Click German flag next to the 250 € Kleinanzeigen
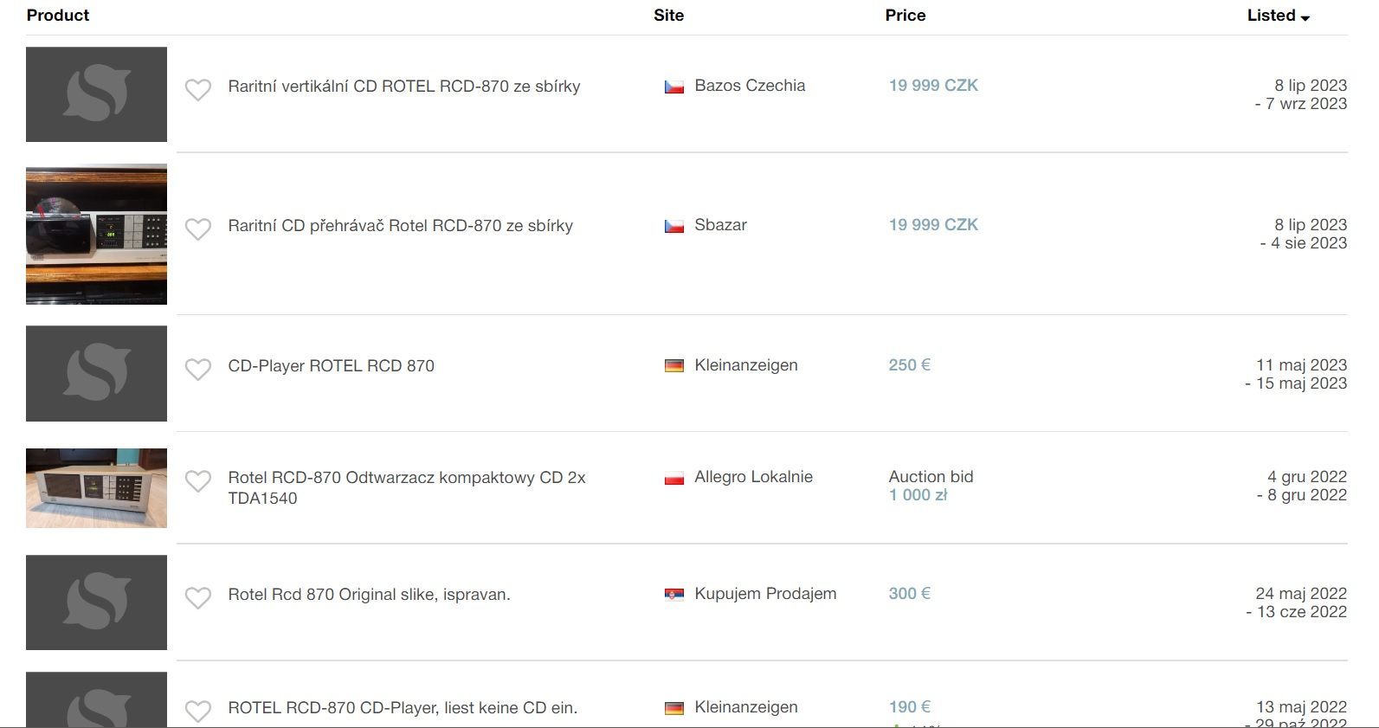Image resolution: width=1379 pixels, height=728 pixels. pyautogui.click(x=674, y=366)
